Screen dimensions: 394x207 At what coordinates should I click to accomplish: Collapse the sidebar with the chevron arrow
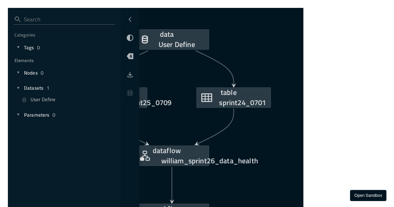[x=130, y=19]
